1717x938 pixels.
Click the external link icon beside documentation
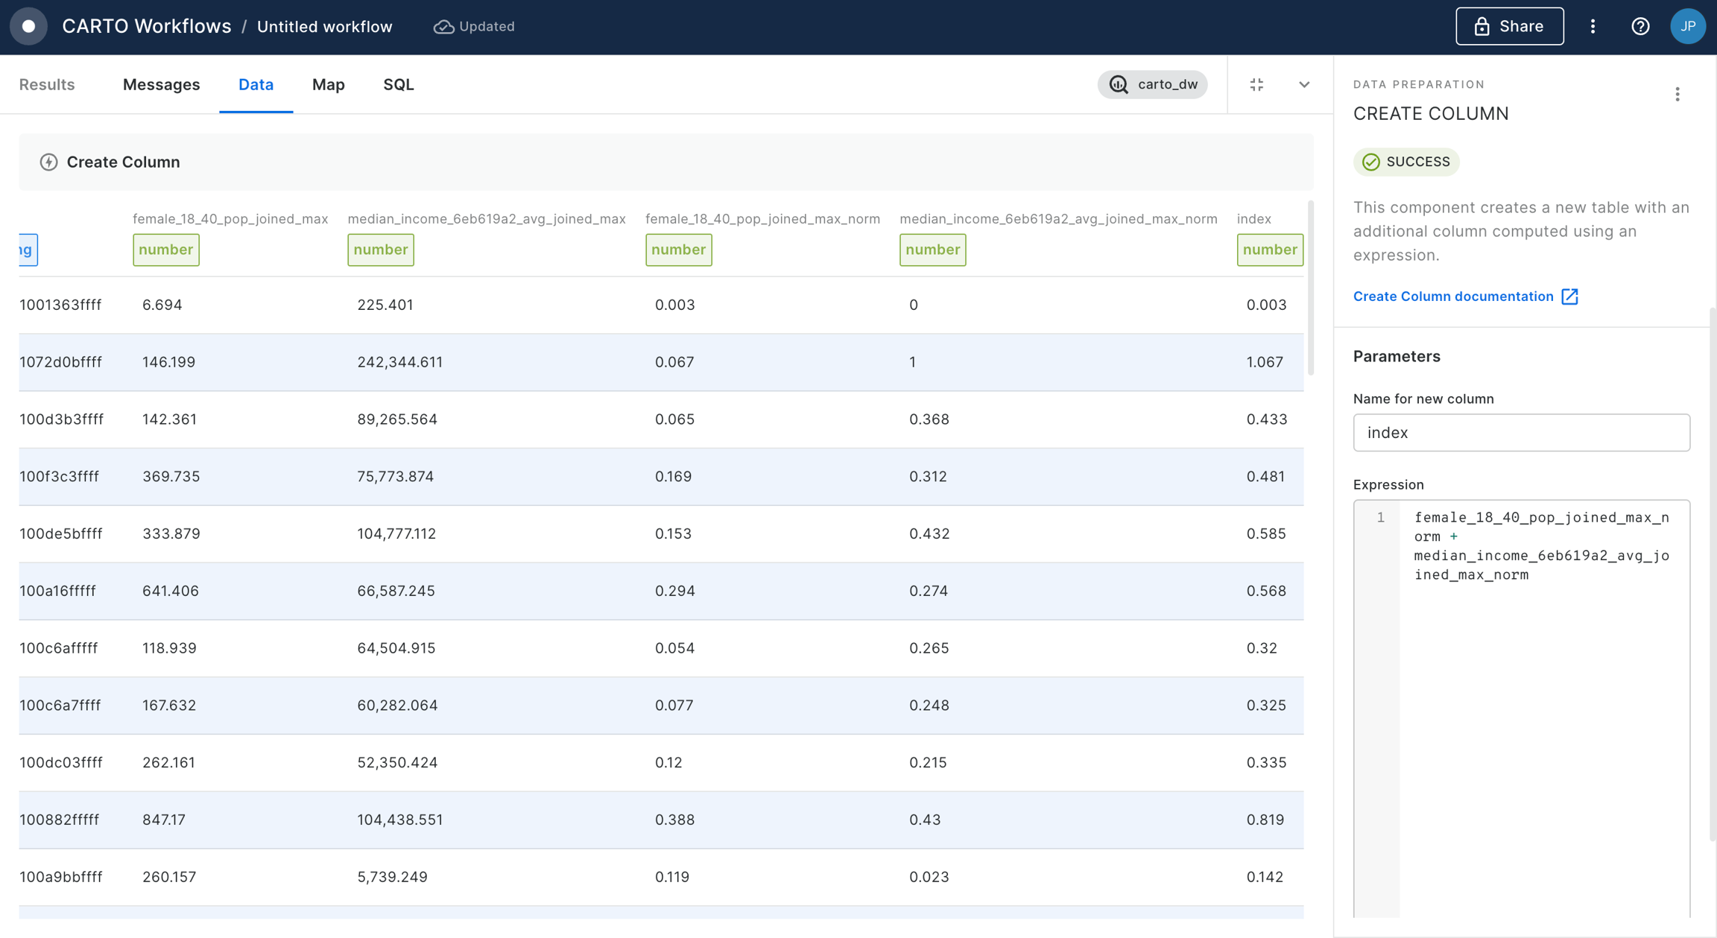point(1569,297)
